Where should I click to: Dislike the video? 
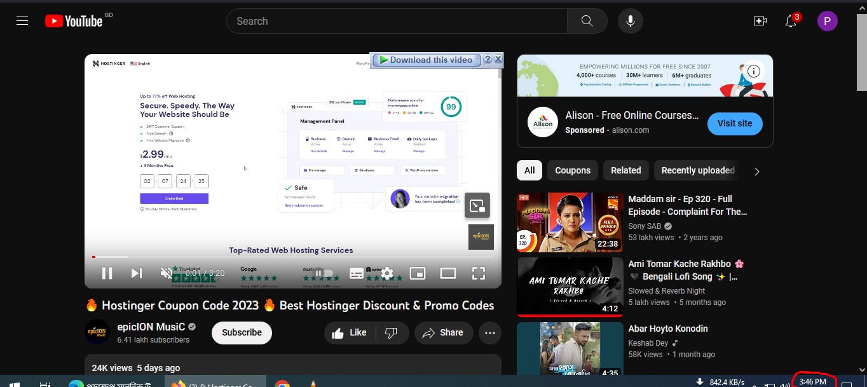392,332
